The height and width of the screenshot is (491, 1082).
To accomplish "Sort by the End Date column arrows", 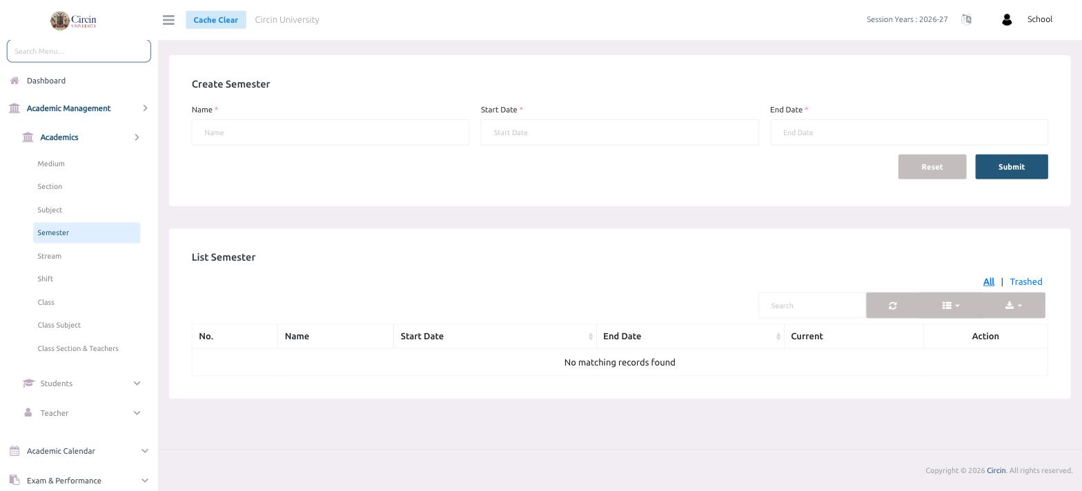I will pyautogui.click(x=778, y=337).
